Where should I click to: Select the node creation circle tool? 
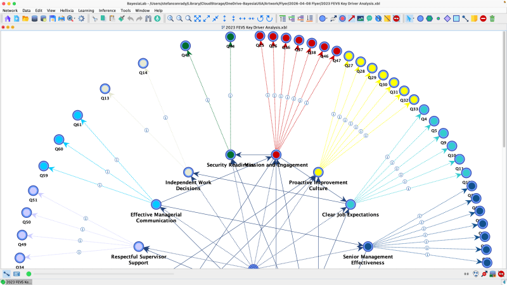420,19
